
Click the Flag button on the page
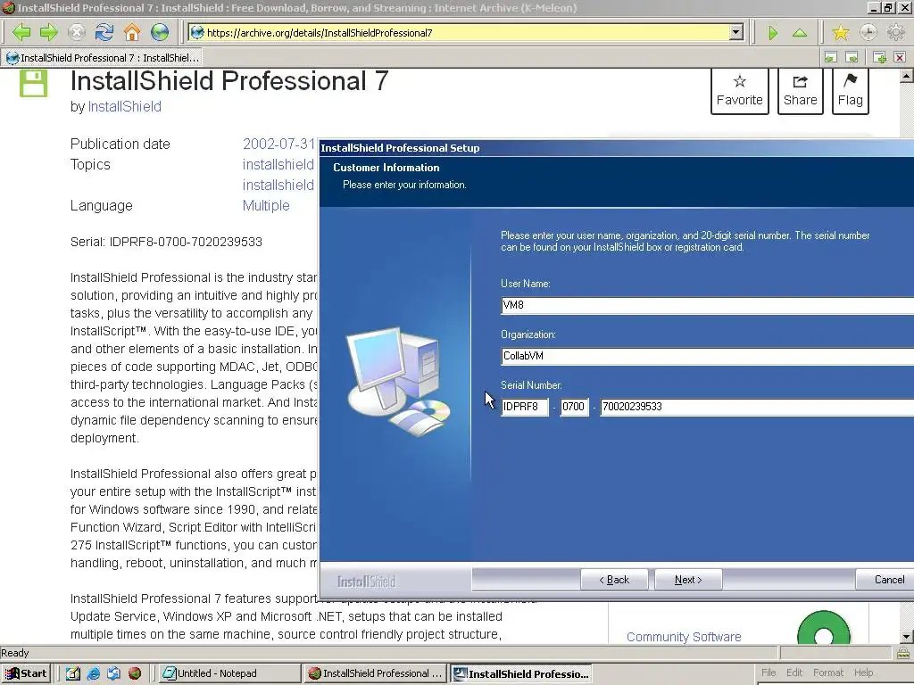click(x=851, y=91)
